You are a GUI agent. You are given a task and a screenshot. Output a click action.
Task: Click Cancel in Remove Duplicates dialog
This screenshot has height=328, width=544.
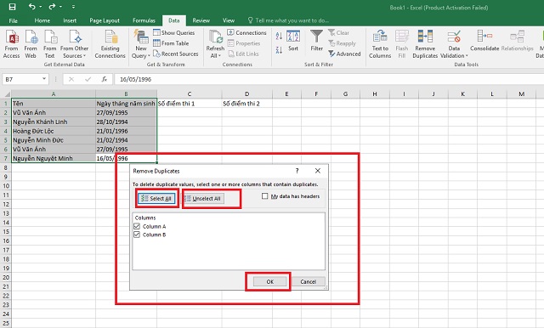[x=308, y=281]
